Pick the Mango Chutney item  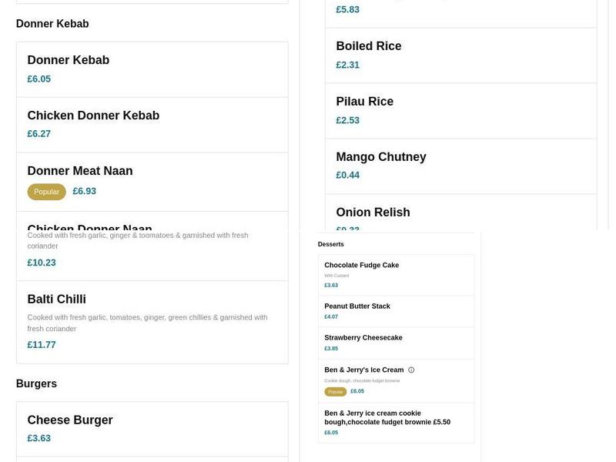point(380,156)
